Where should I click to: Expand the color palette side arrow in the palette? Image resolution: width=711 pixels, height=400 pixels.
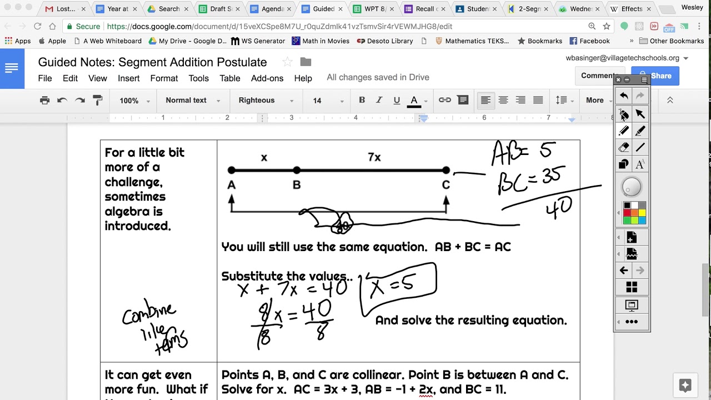tap(619, 213)
